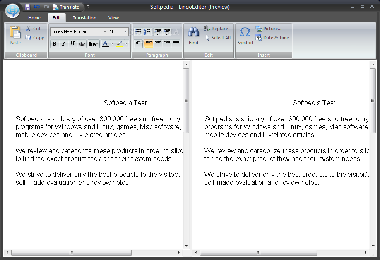The image size is (380, 260).
Task: Click the Decrease Indent icon
Action: coord(158,32)
